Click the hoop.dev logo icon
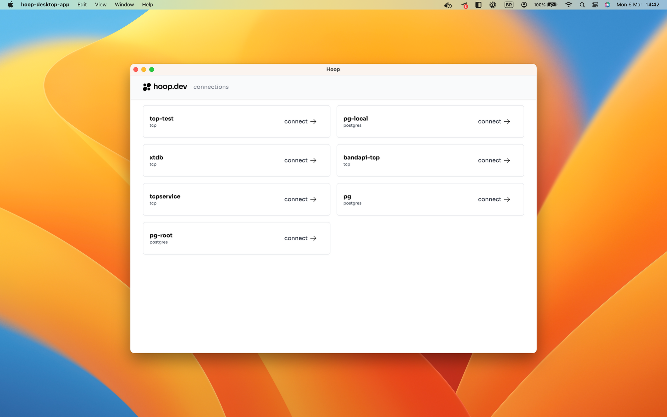This screenshot has height=417, width=667. (147, 87)
